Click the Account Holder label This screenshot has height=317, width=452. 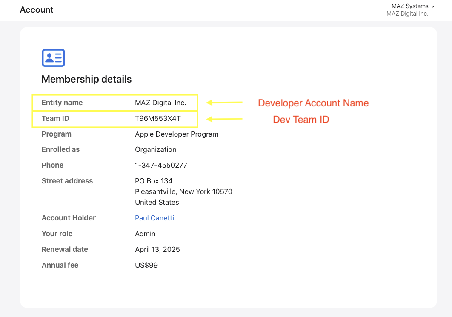pyautogui.click(x=69, y=218)
